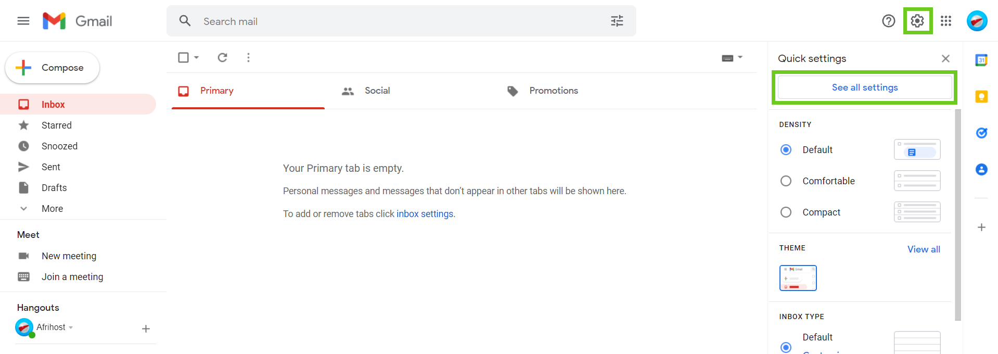
Task: Select Compact density radio button
Action: click(x=786, y=212)
